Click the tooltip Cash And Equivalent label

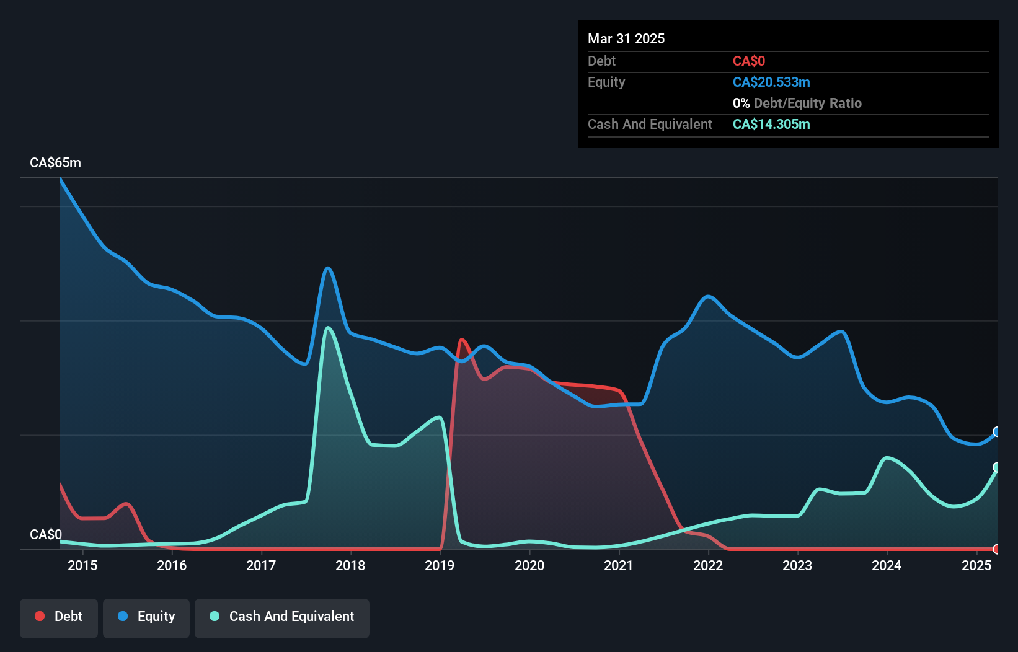pos(650,125)
